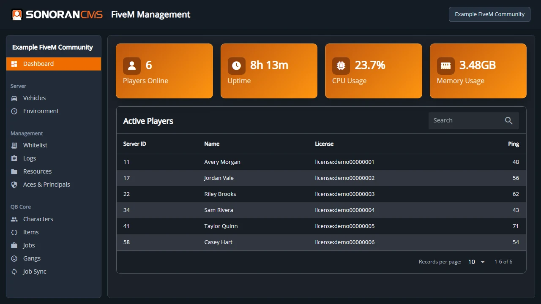Viewport: 541px width, 304px height.
Task: Sort by Name column header
Action: pos(212,144)
